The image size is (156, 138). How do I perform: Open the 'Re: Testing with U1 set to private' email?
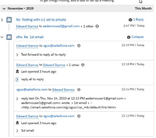coord(41,20)
